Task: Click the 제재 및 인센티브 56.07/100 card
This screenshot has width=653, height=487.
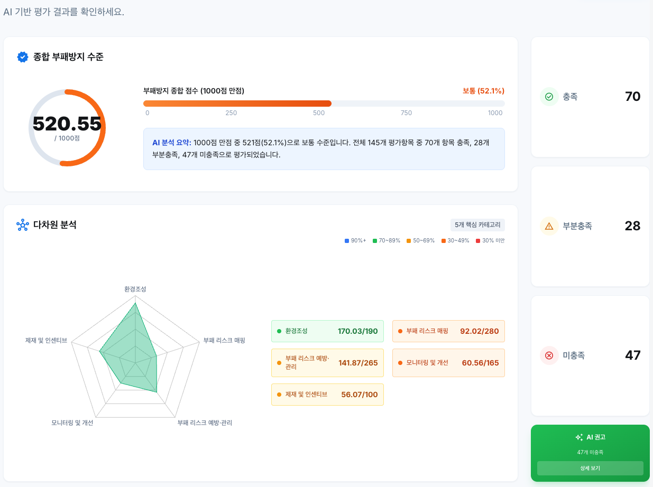Action: (x=327, y=395)
